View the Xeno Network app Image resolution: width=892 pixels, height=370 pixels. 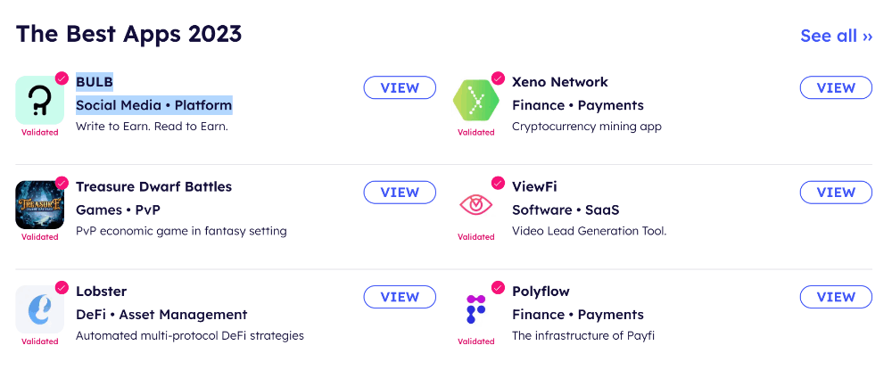tap(836, 87)
